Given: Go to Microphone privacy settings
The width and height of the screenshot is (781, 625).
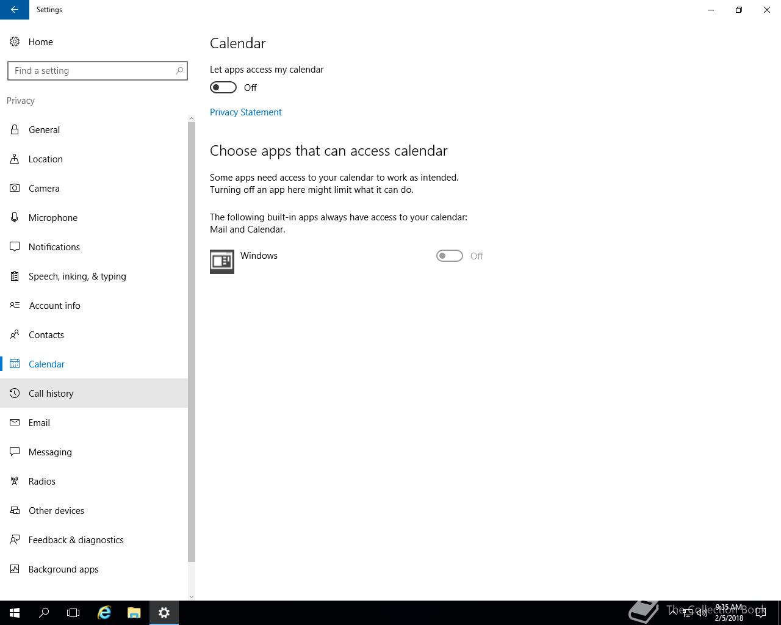Looking at the screenshot, I should click(94, 217).
